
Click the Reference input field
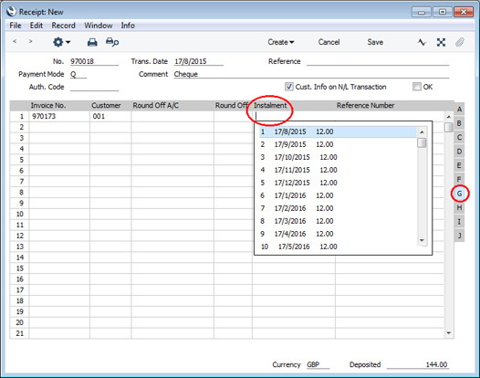tap(378, 61)
